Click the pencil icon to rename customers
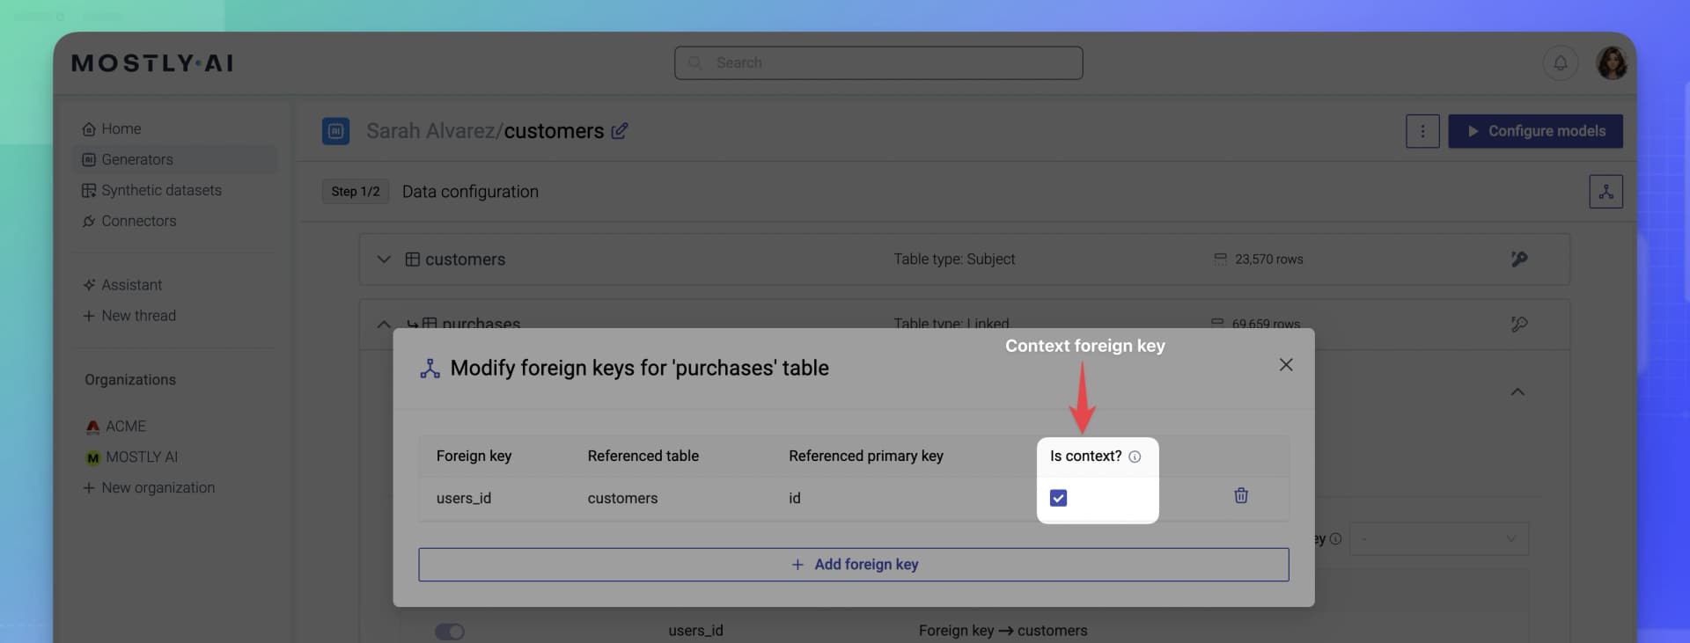Screen dimensions: 1690x643 click(x=620, y=131)
